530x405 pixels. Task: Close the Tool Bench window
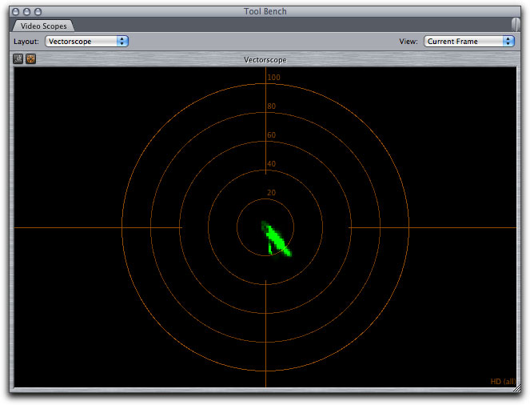coord(16,11)
